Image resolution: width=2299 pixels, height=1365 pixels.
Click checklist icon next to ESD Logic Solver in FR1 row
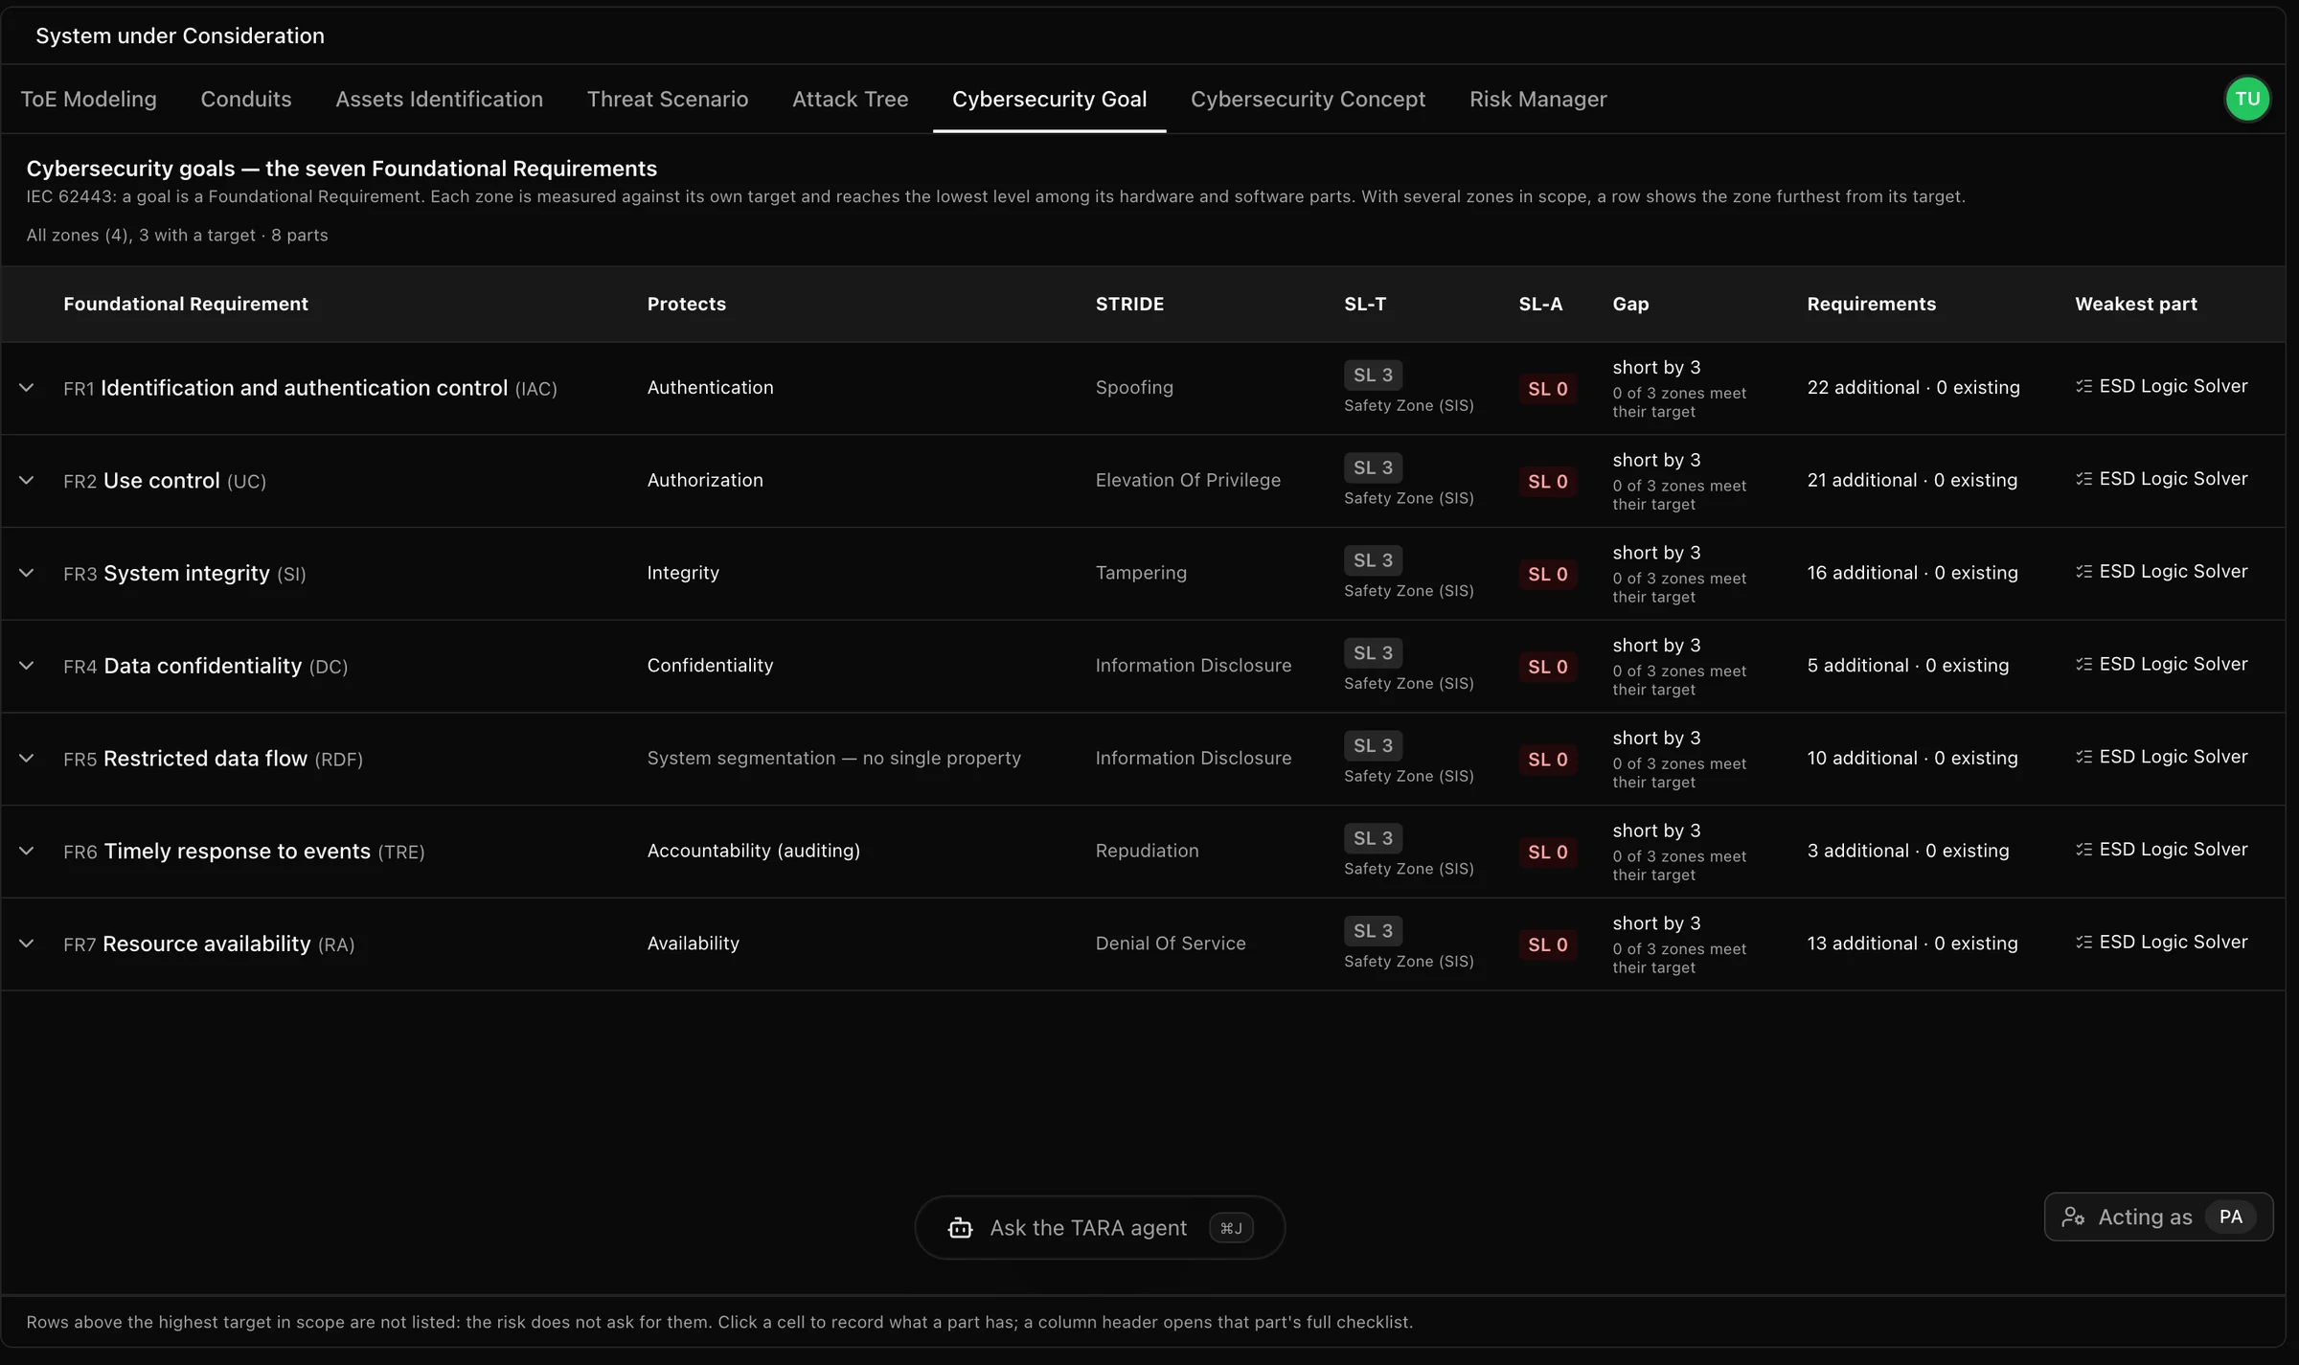click(x=2083, y=386)
